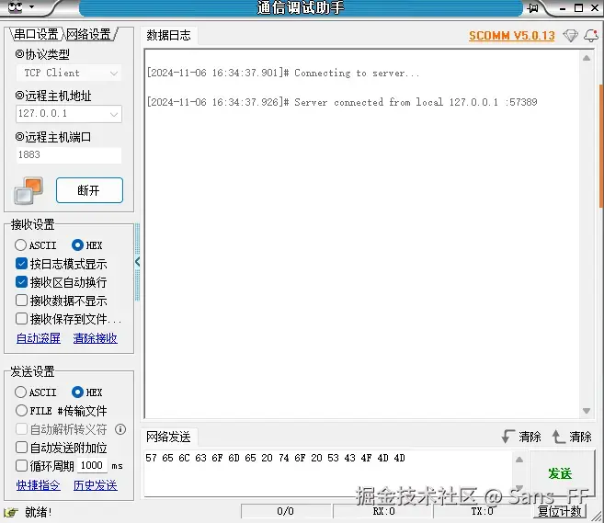Click the 'Connecting to server...' log line

tap(283, 73)
